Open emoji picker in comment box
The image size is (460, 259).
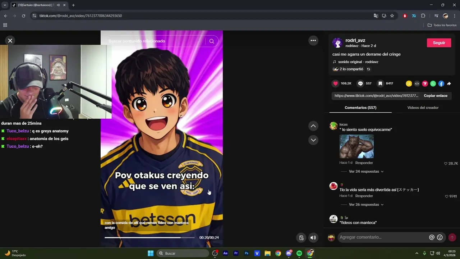point(440,237)
